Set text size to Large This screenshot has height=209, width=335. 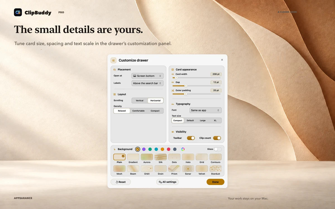point(203,121)
